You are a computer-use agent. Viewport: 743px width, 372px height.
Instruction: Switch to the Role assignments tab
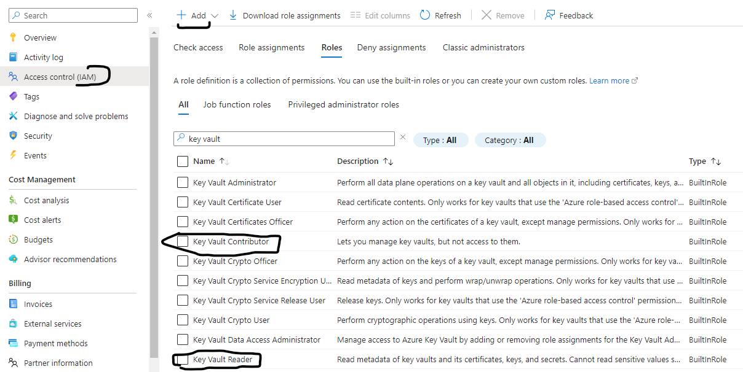pos(272,47)
